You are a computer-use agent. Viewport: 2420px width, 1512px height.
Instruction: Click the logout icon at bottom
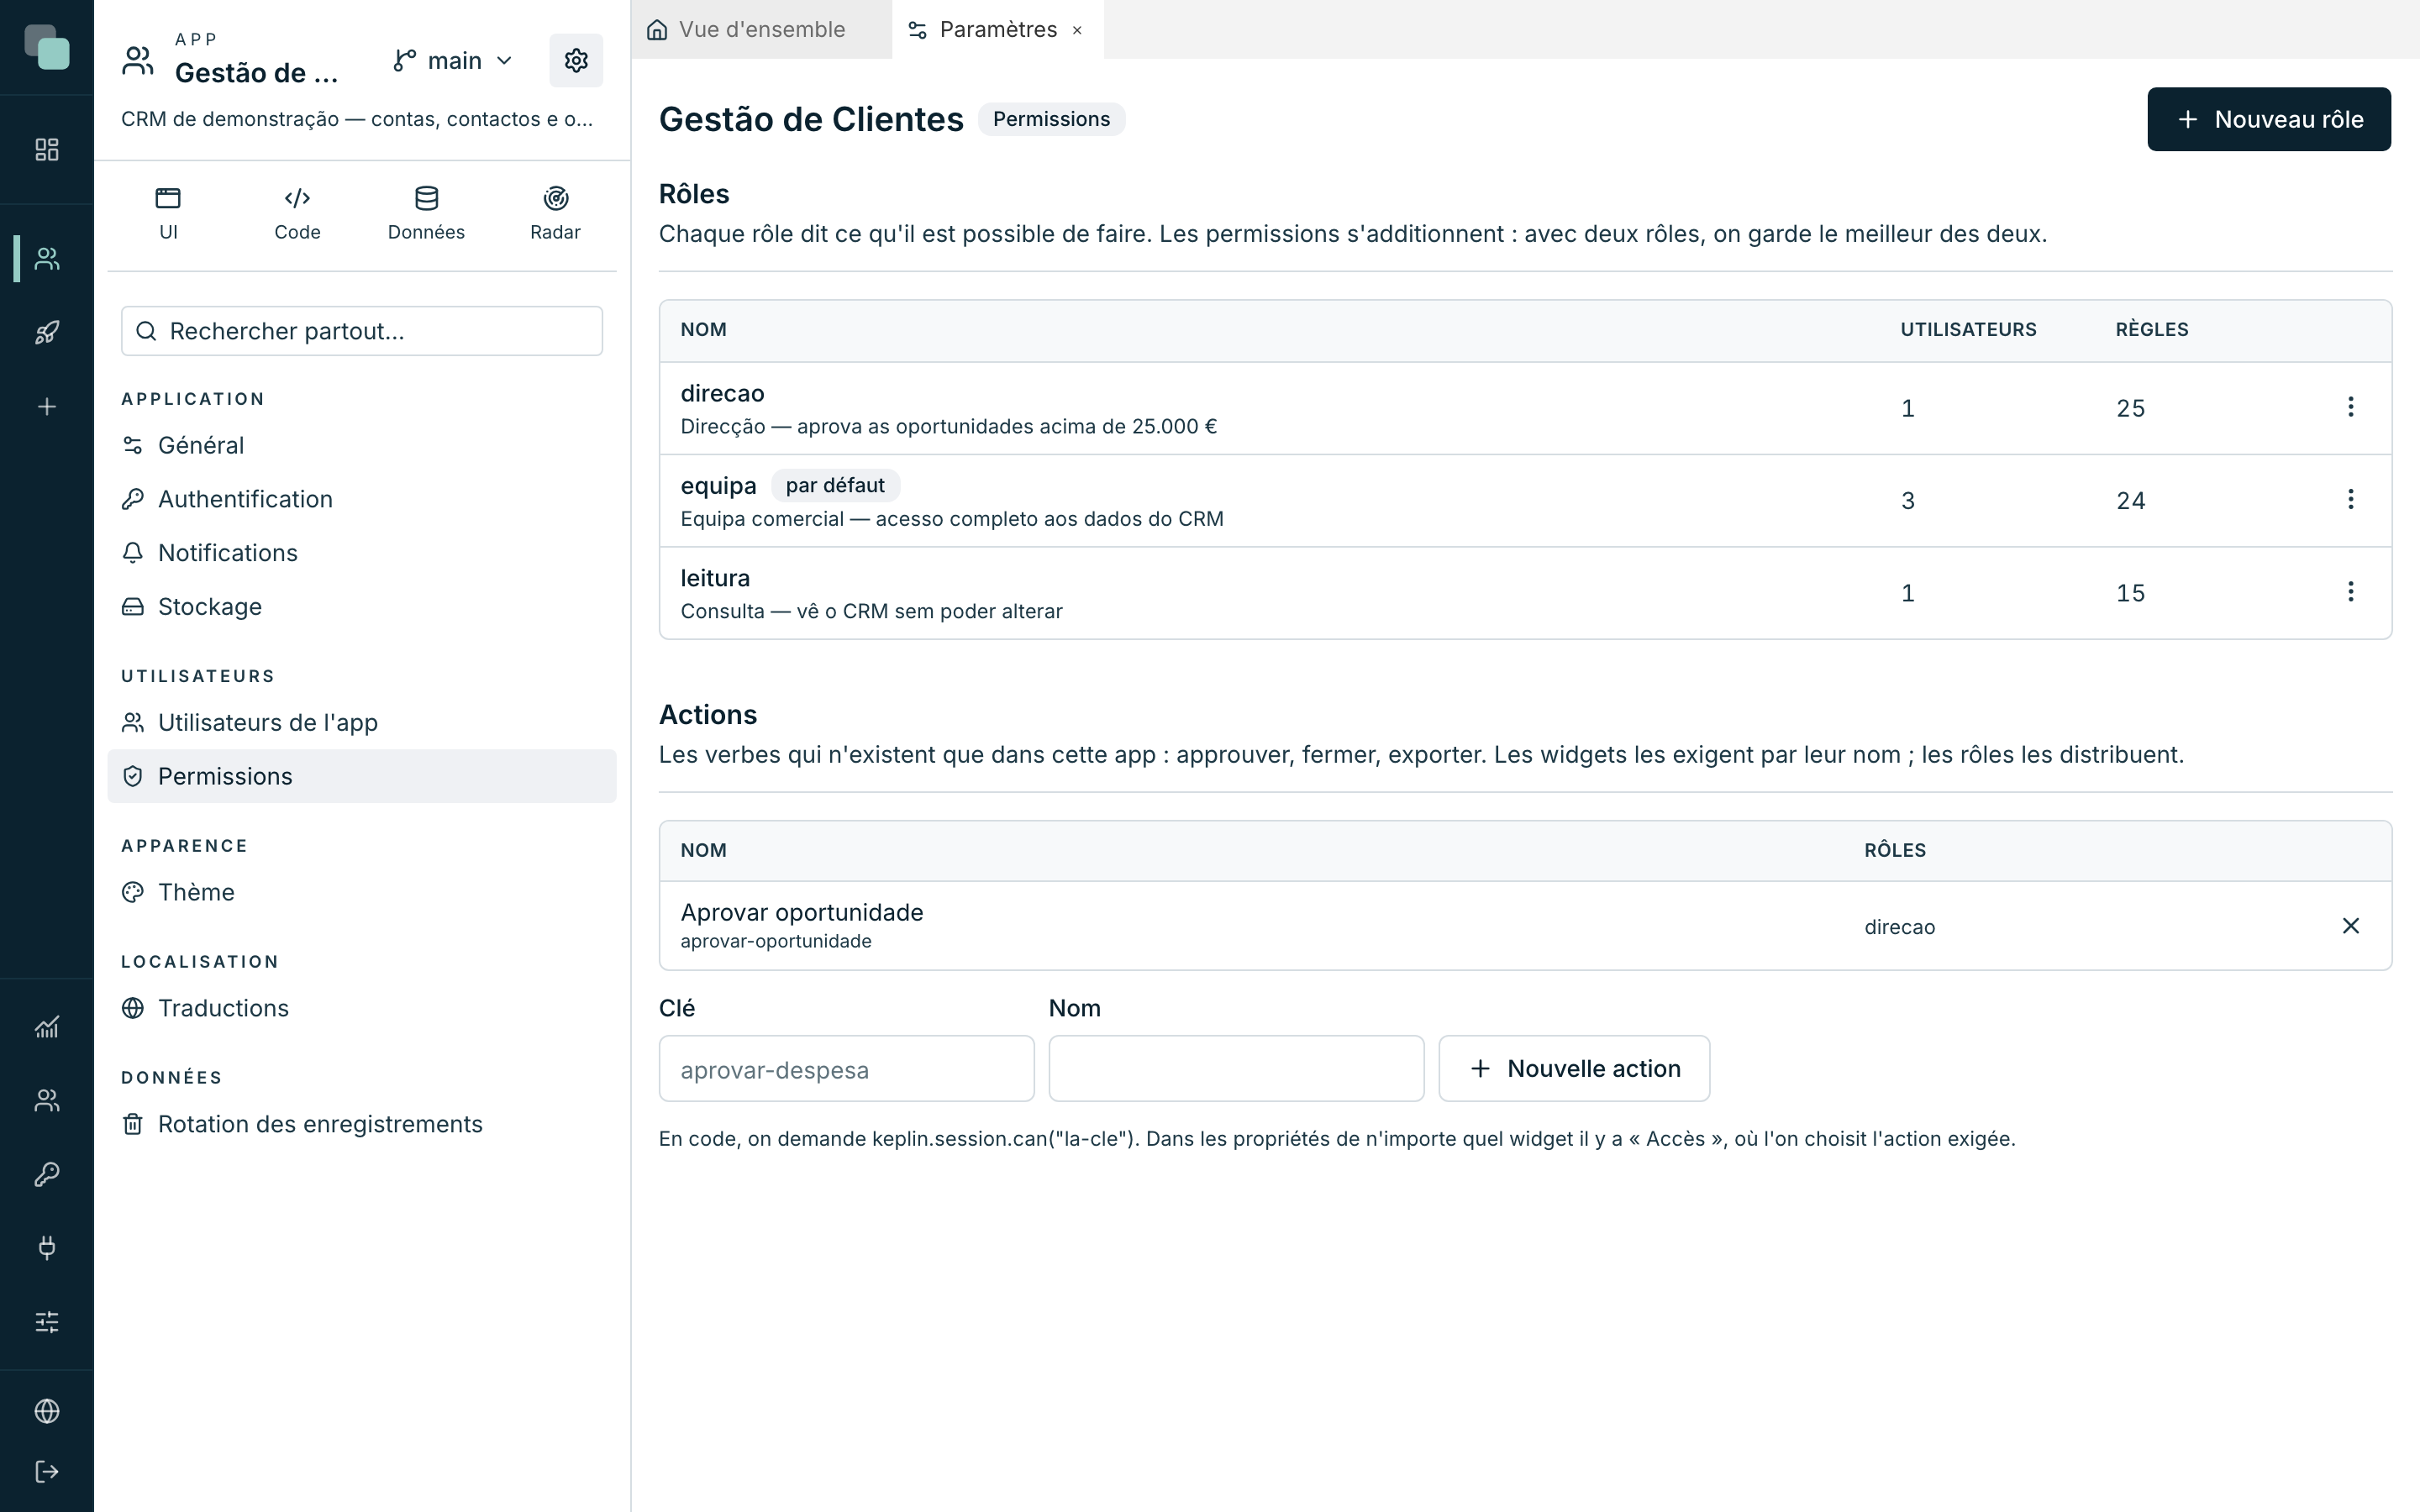47,1472
